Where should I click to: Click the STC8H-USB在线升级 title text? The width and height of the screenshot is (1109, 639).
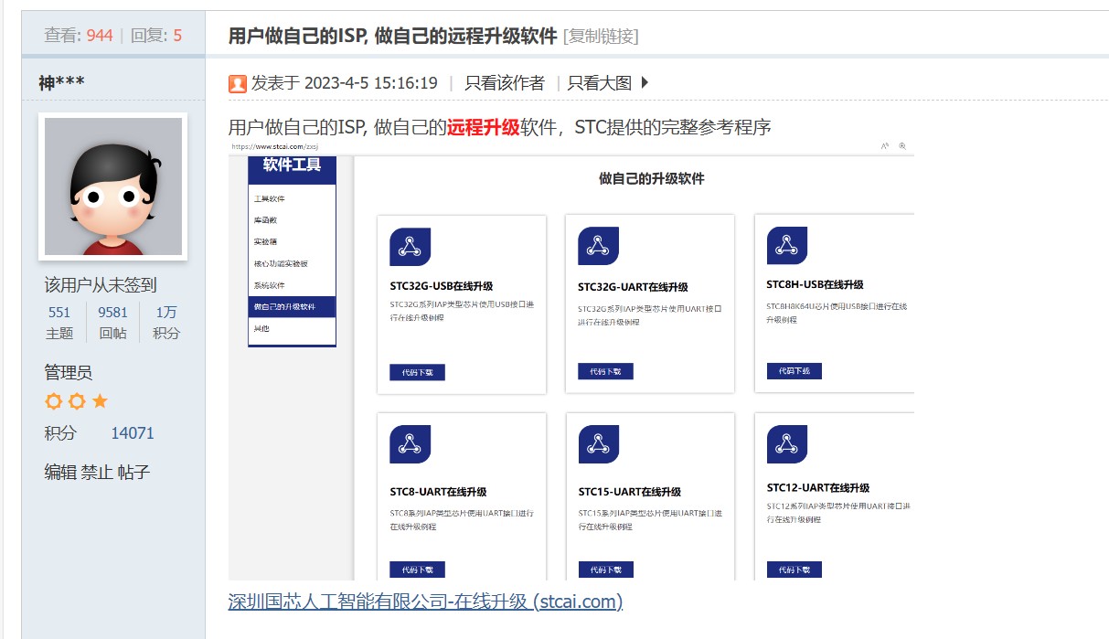(815, 284)
